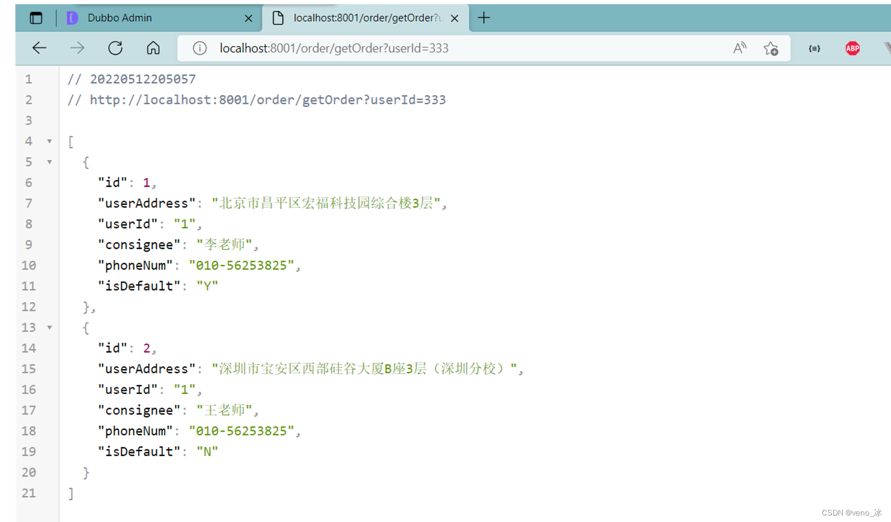Open the browser home page
Viewport: 891px width, 522px height.
click(x=153, y=48)
